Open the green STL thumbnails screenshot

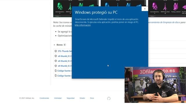(x=76, y=8)
